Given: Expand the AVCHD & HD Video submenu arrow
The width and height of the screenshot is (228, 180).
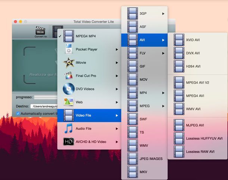Looking at the screenshot, I should tap(117, 142).
